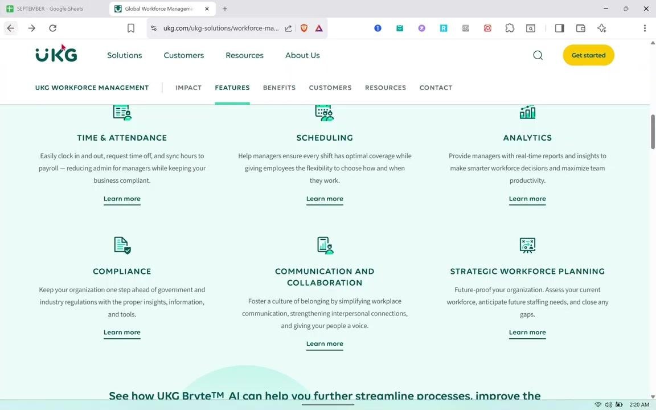The height and width of the screenshot is (410, 656).
Task: Open the site search magnifier icon
Action: click(x=538, y=55)
